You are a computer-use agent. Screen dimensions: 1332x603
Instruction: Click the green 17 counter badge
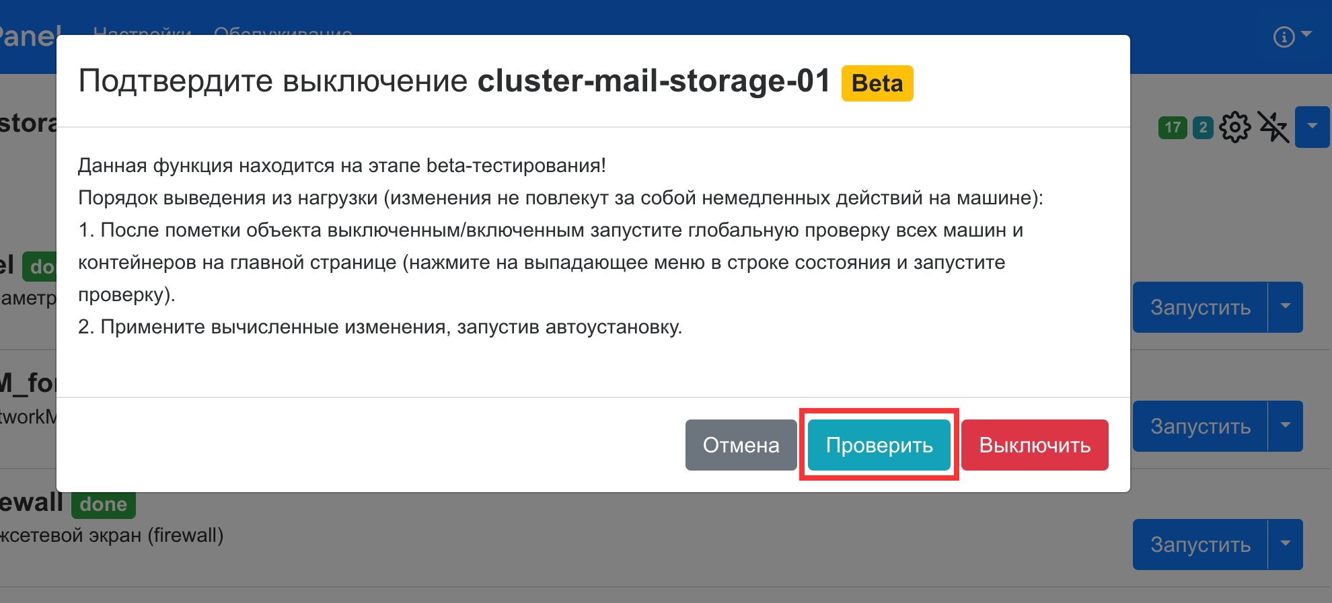[x=1173, y=128]
